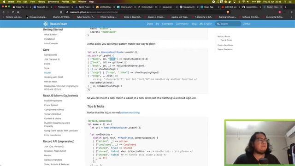Open 'Intro Example' in sidebar
Screen dimensions: 295x166
[51, 43]
